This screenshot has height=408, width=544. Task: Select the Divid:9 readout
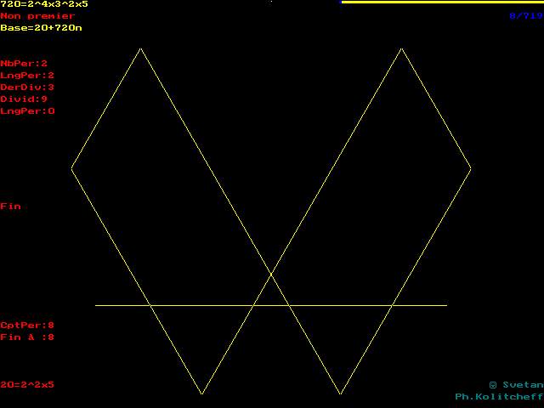pos(24,99)
